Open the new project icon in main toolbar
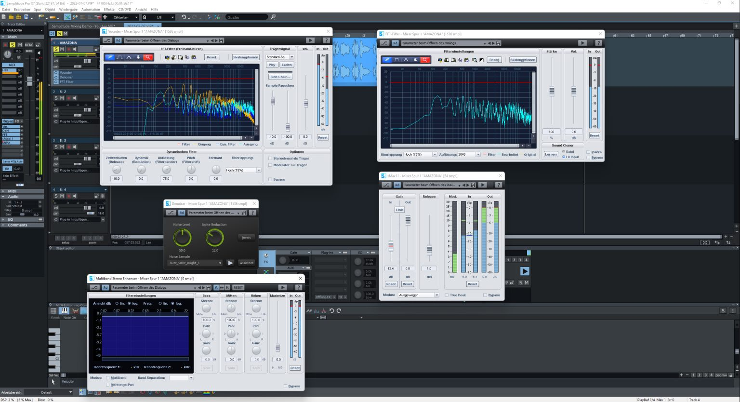The image size is (740, 402). point(4,17)
